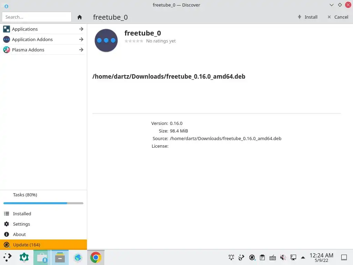353x265 pixels.
Task: Click the updates tray icon
Action: [252, 257]
